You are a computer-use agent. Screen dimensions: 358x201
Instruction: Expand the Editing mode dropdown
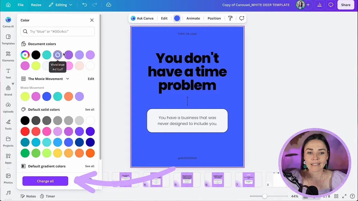pyautogui.click(x=60, y=5)
